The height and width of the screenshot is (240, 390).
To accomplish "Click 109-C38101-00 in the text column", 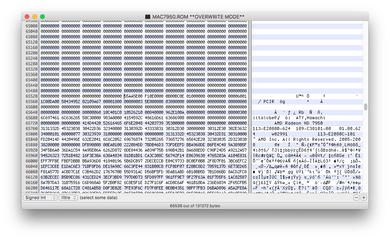I will 313,128.
